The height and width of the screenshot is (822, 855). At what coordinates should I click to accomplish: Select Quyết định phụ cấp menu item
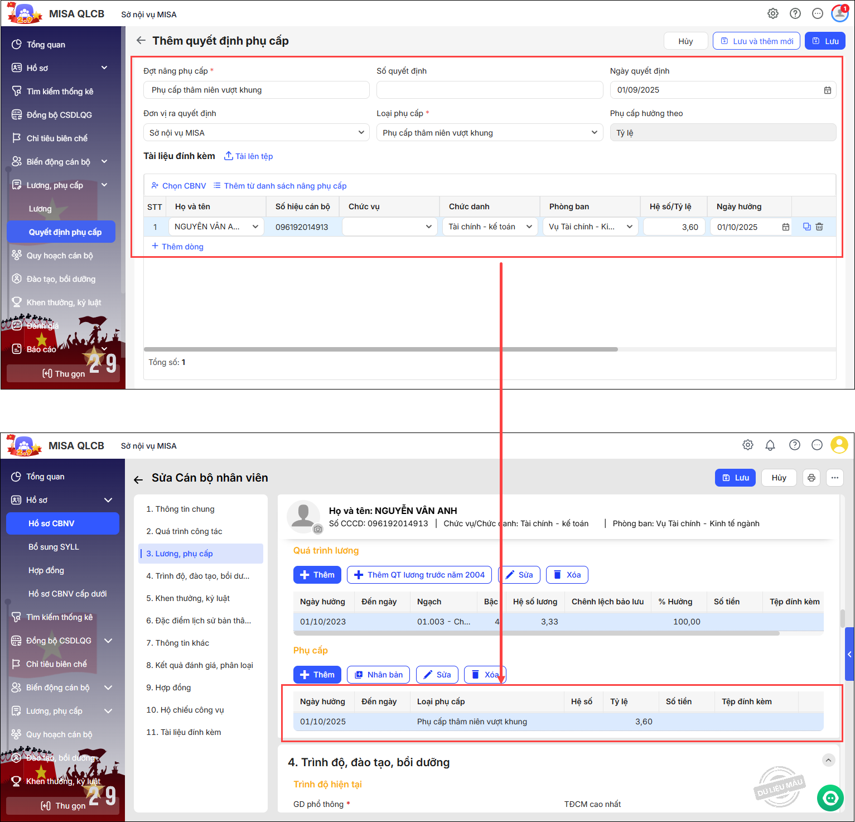click(65, 232)
